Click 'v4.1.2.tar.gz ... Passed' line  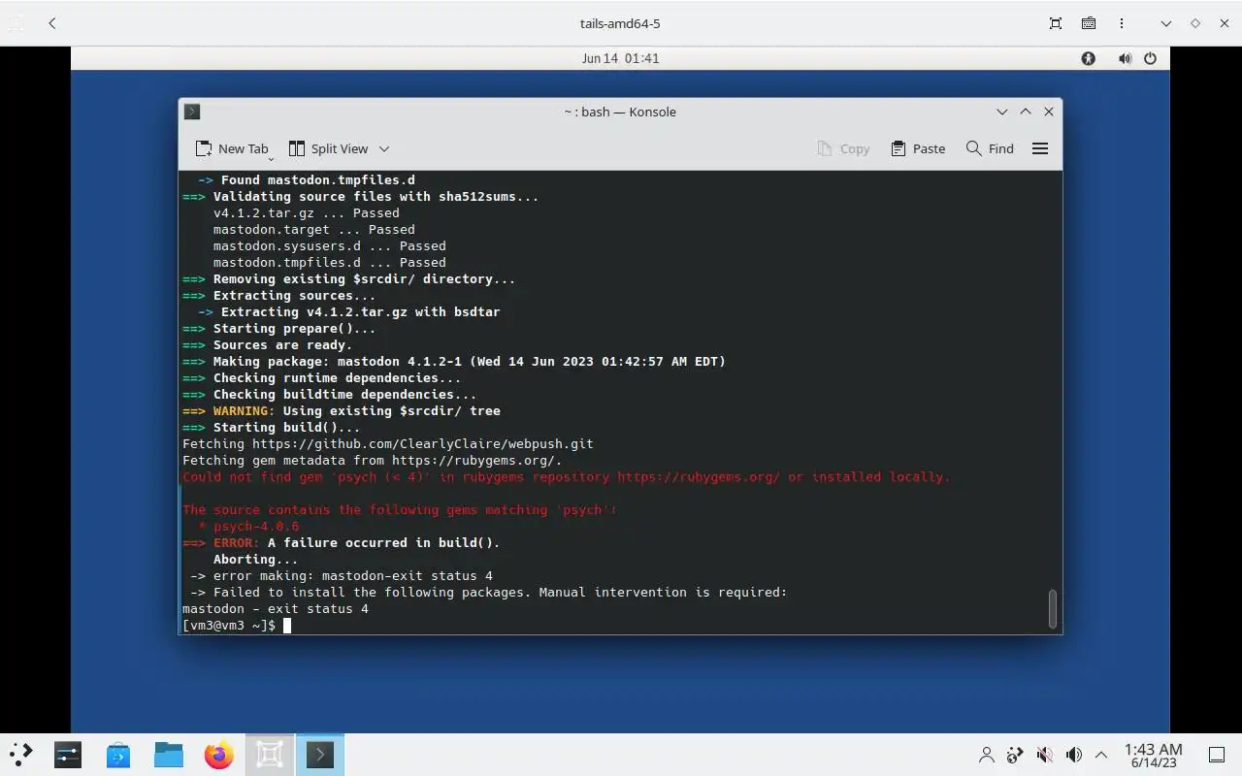pyautogui.click(x=307, y=213)
